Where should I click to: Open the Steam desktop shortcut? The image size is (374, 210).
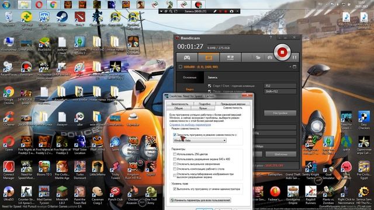tap(62, 19)
